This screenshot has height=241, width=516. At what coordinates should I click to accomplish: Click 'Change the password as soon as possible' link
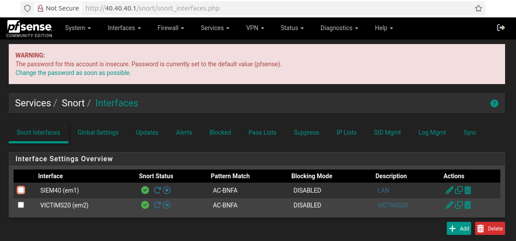click(73, 73)
